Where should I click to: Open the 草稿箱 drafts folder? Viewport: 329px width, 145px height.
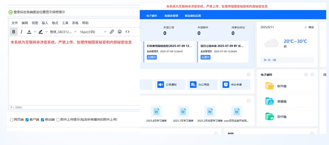click(x=287, y=101)
